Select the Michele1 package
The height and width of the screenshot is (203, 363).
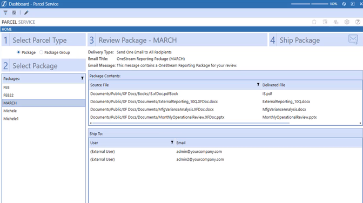point(44,119)
